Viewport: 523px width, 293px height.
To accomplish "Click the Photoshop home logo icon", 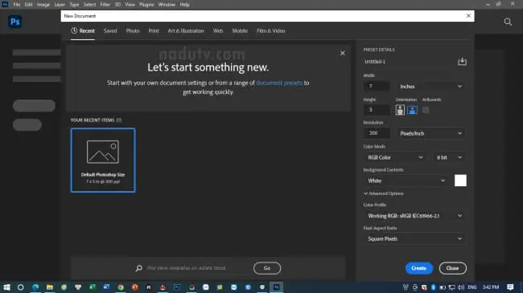I will pos(15,22).
